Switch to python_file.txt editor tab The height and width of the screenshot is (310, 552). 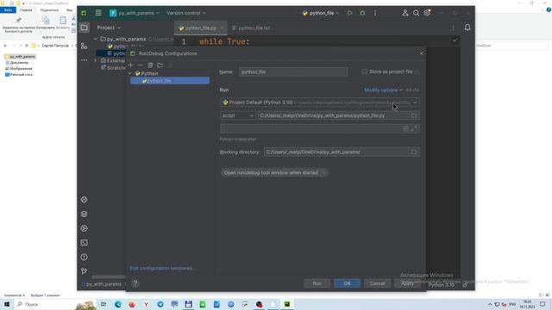click(x=251, y=28)
